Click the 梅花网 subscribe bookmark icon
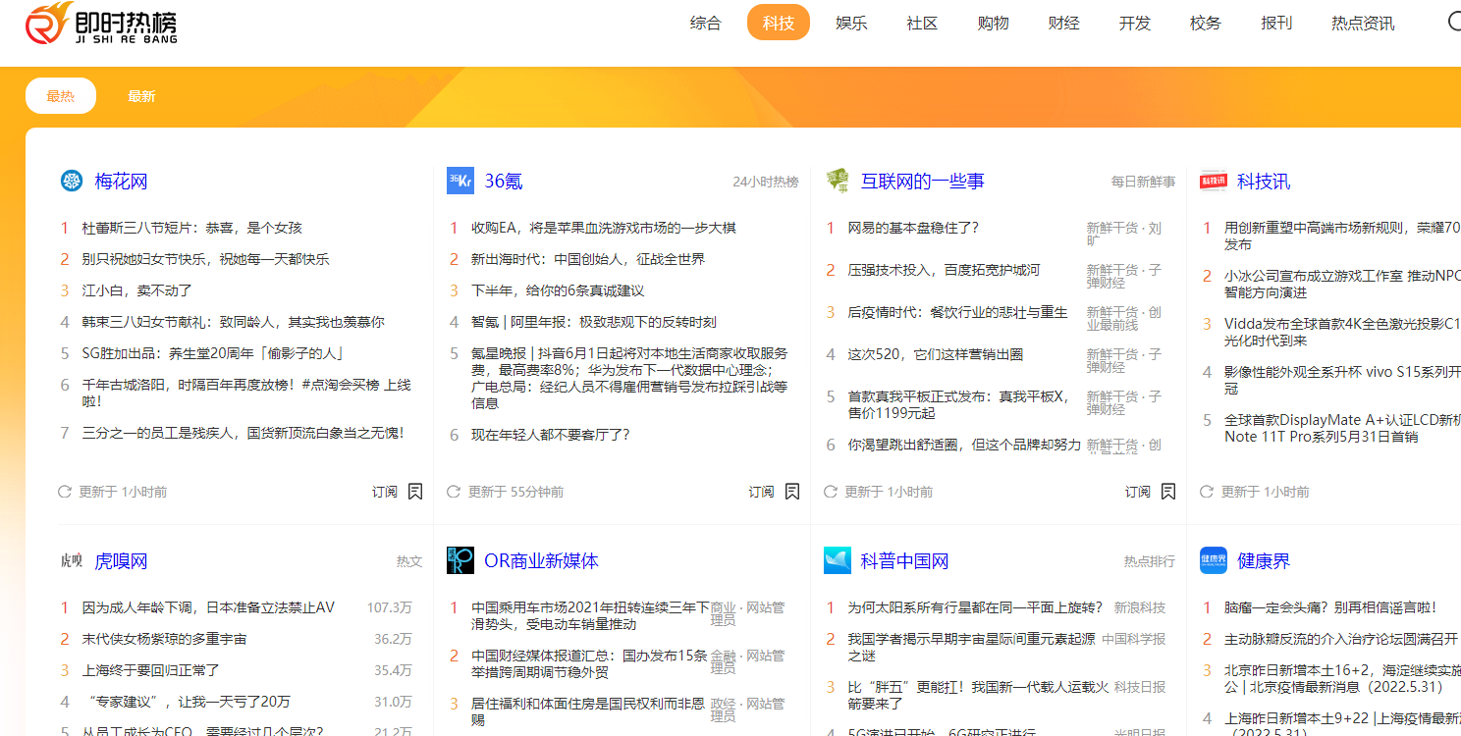The width and height of the screenshot is (1461, 736). coord(415,492)
